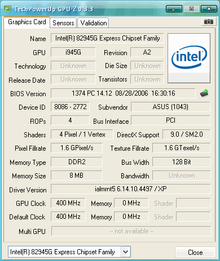Viewport: 220px width, 261px height.
Task: Click the Die Size field showing Unknown
Action: pyautogui.click(x=147, y=66)
